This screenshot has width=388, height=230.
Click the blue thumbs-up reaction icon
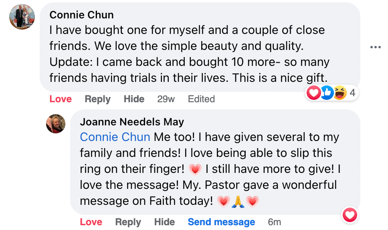click(x=327, y=93)
